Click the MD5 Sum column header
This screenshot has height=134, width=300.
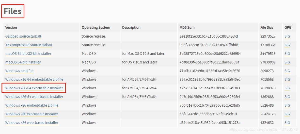(x=187, y=27)
